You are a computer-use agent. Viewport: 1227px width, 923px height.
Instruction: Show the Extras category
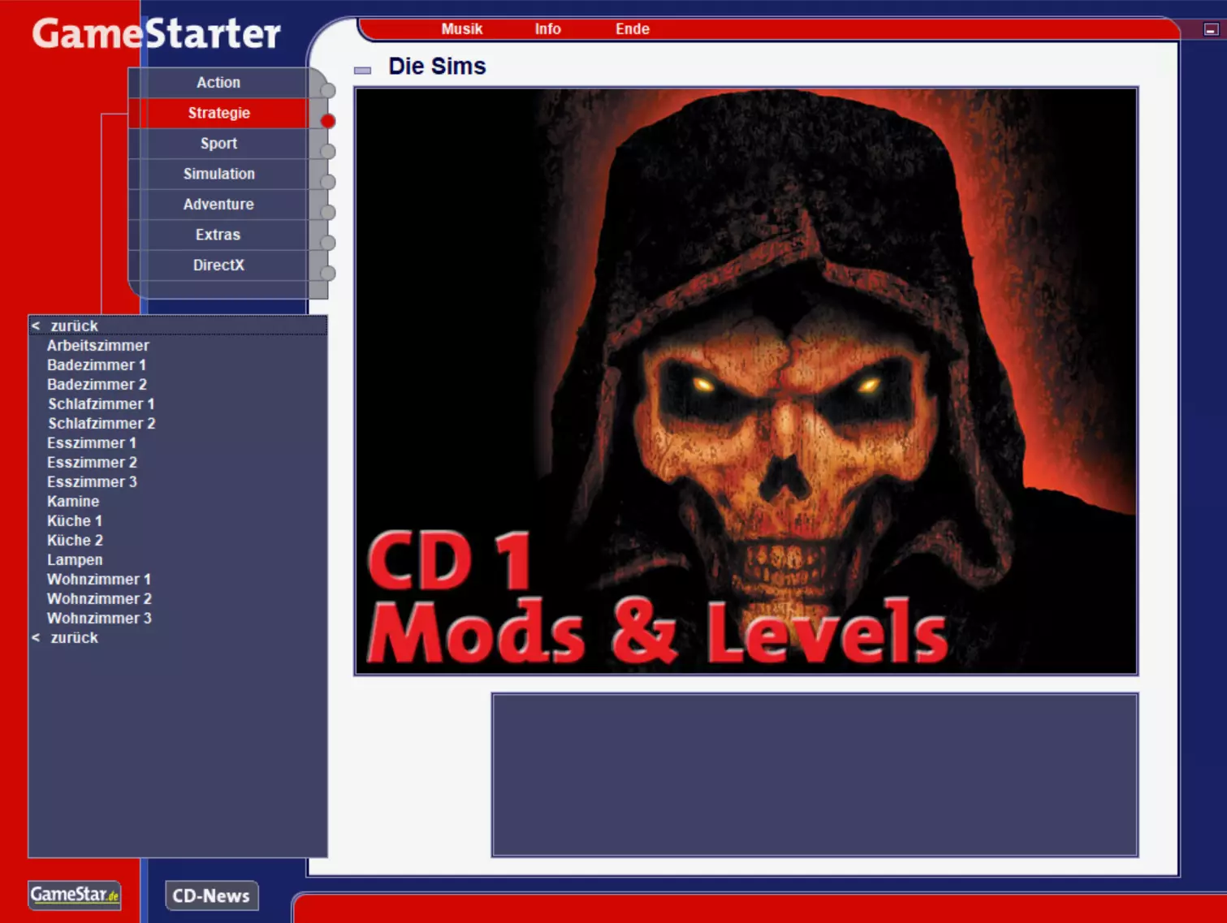pyautogui.click(x=218, y=235)
